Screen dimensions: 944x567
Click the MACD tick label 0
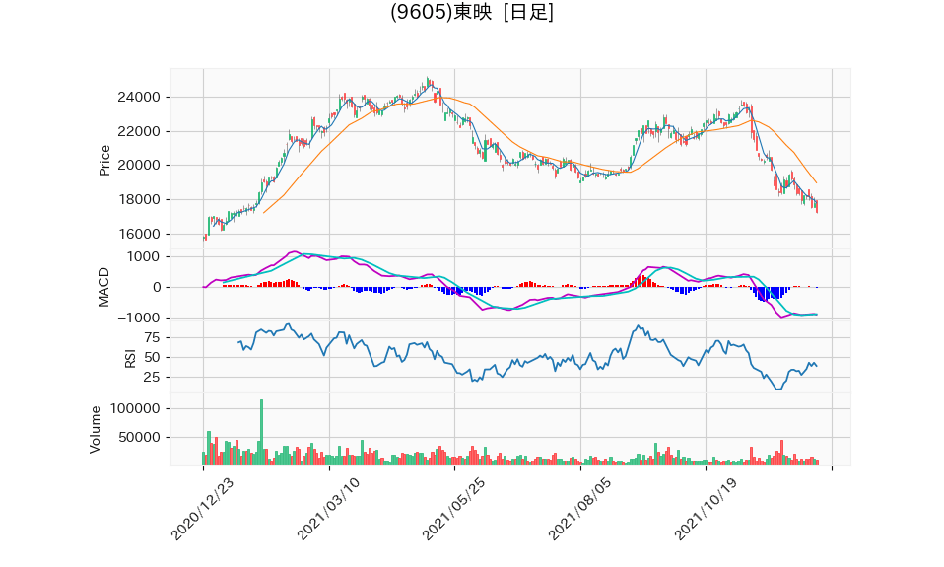pos(157,287)
